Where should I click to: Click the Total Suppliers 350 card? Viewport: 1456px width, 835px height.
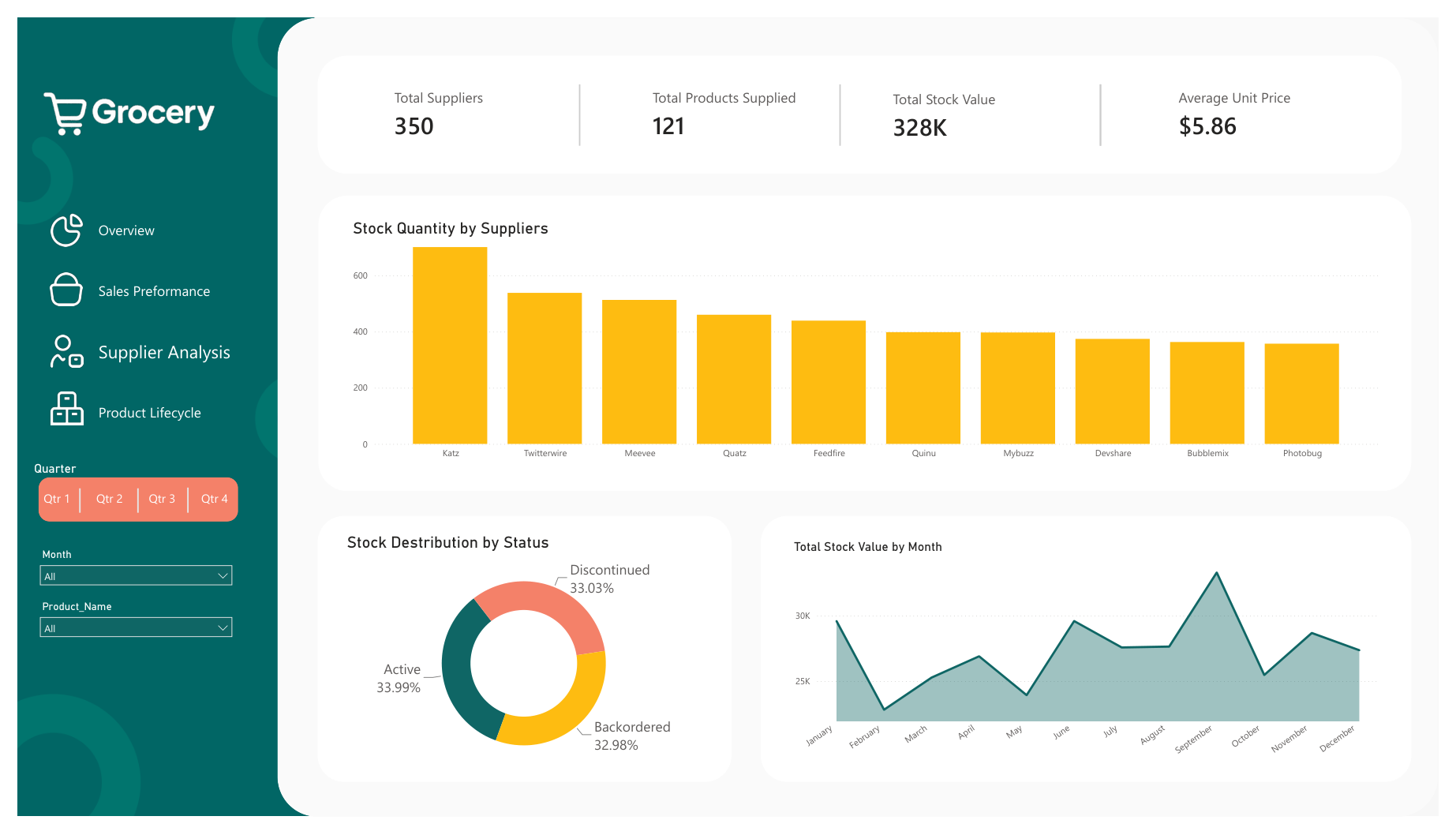pos(438,114)
